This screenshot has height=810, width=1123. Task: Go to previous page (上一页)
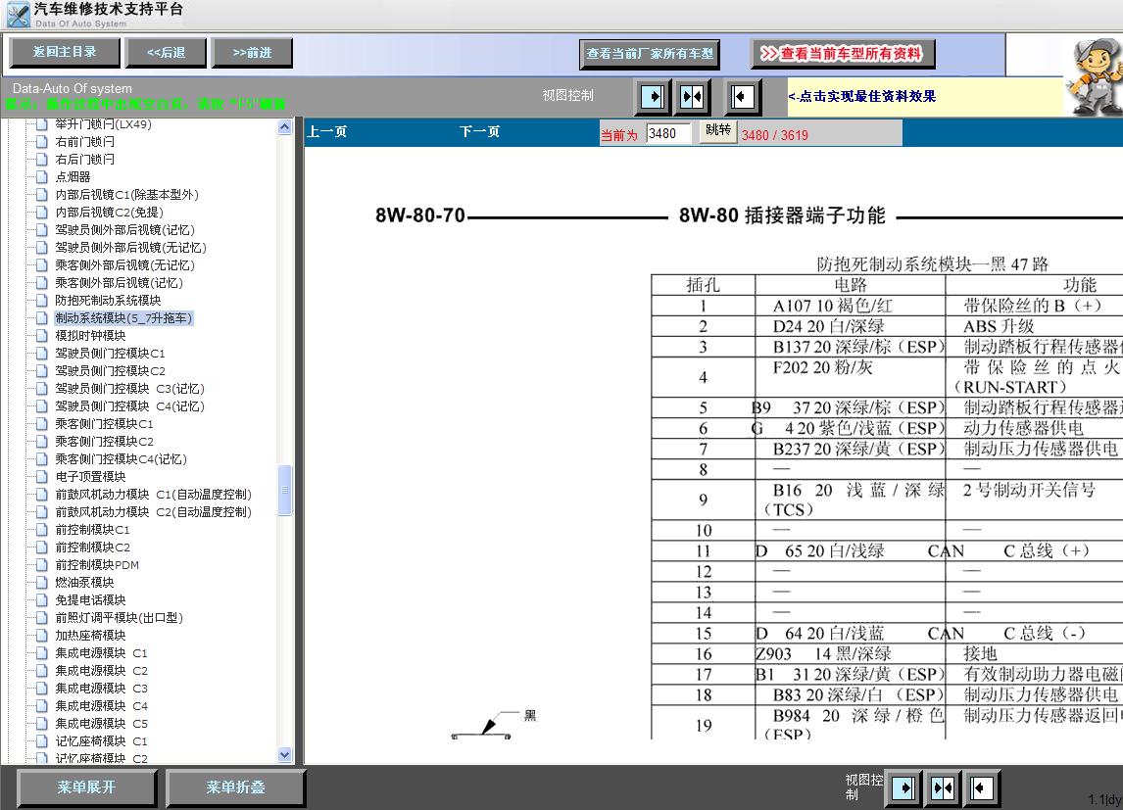coord(326,131)
